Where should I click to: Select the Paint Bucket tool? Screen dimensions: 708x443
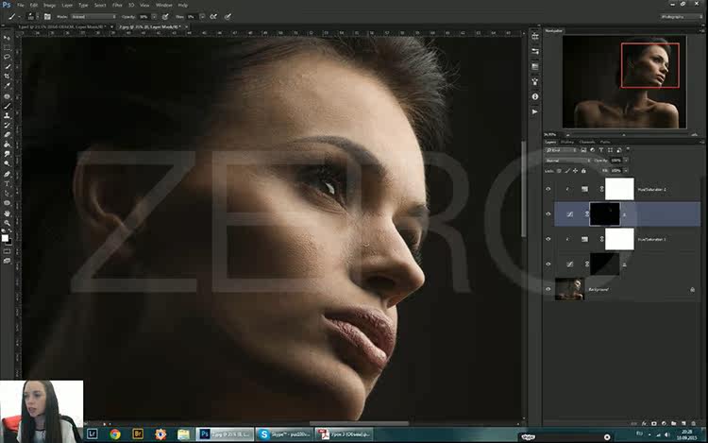tap(7, 145)
